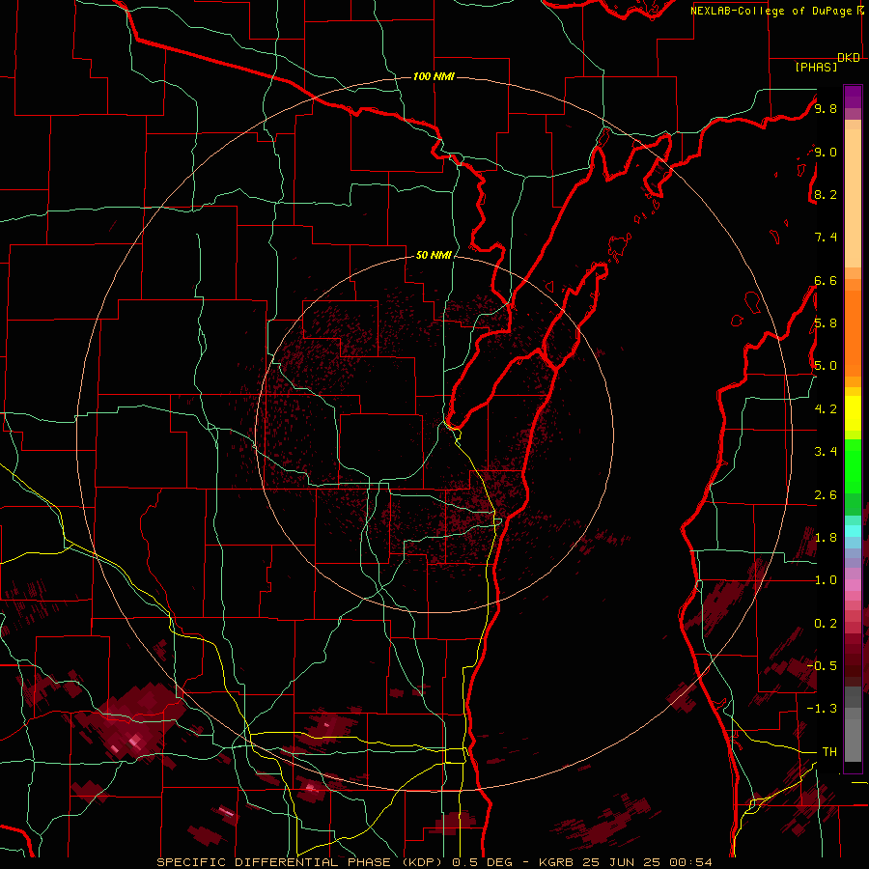Click the 9.8 value on the color scale
Screen dimensions: 869x869
point(826,108)
